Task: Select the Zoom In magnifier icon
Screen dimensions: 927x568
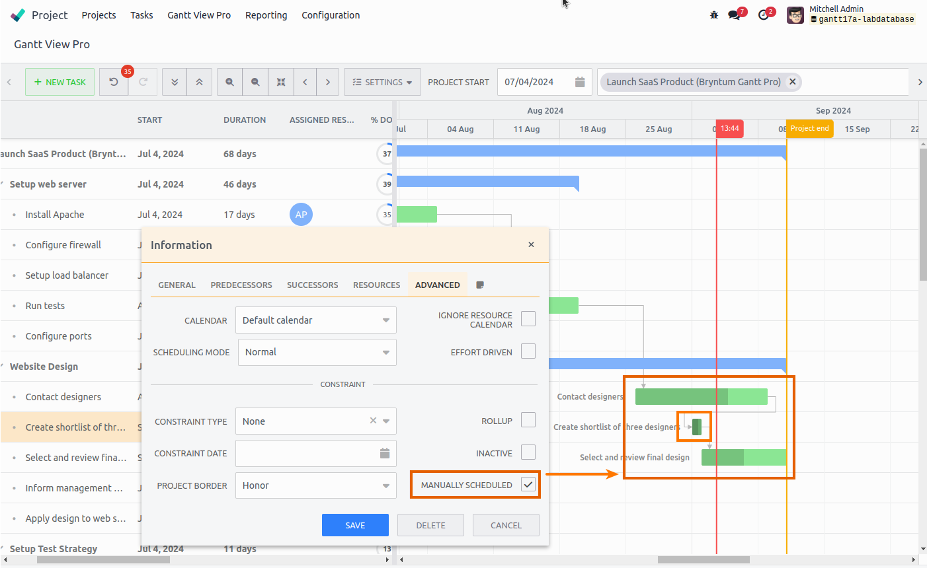Action: point(229,81)
